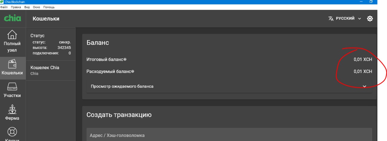Open the РУССКИЙ language dropdown

(345, 18)
